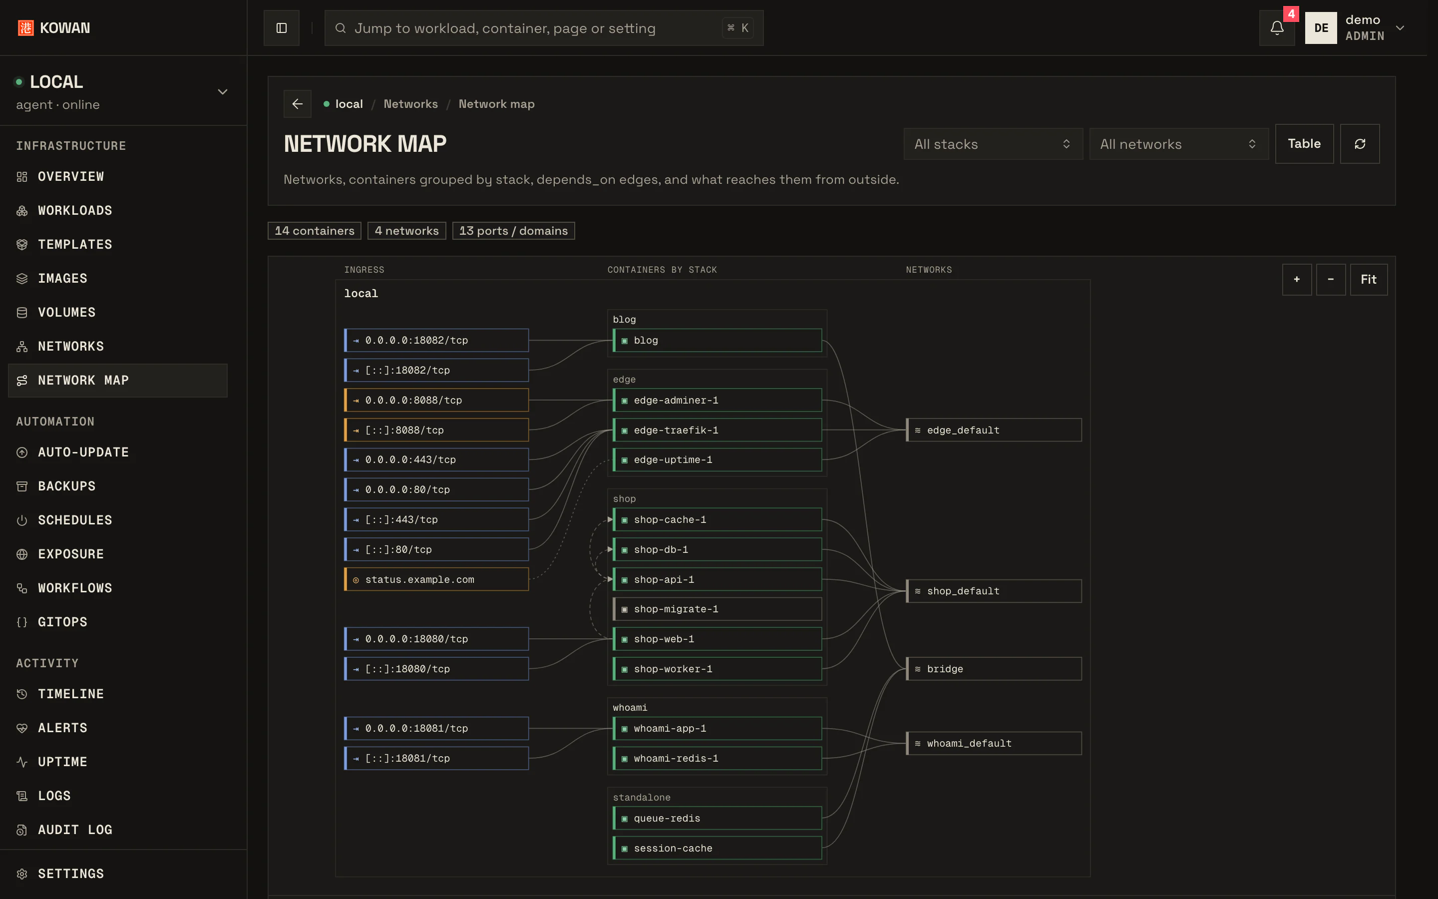The image size is (1438, 899).
Task: Select the shop_default network node
Action: click(994, 591)
